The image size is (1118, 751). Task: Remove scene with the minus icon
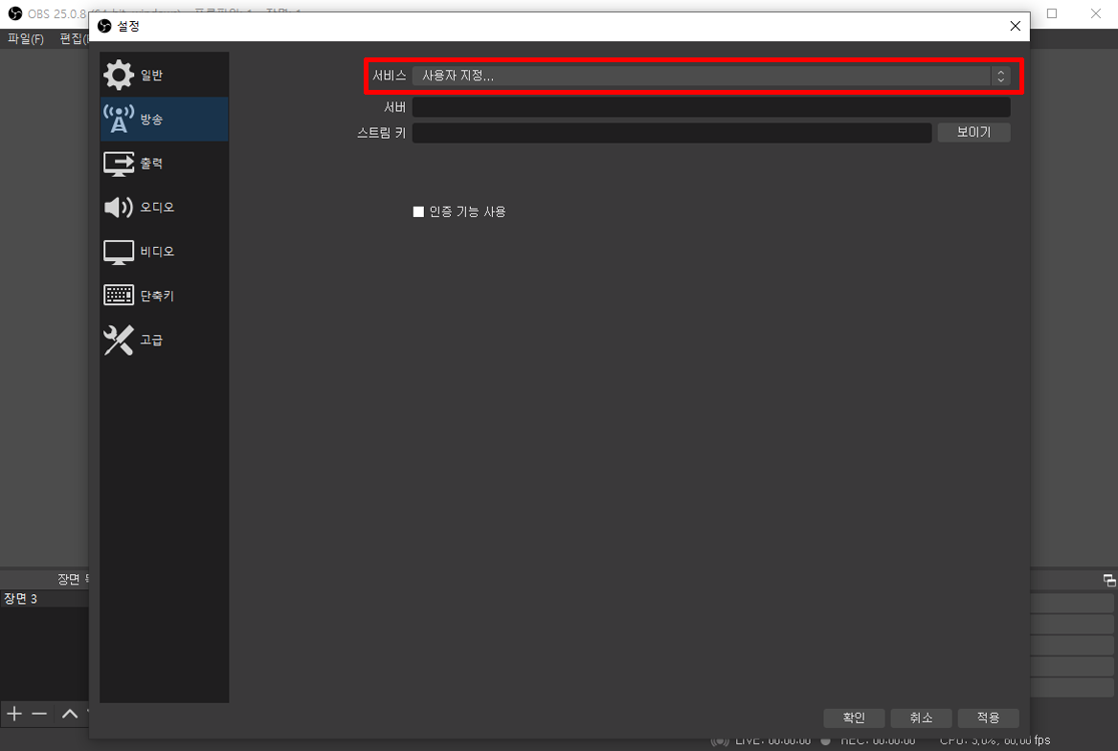(39, 714)
